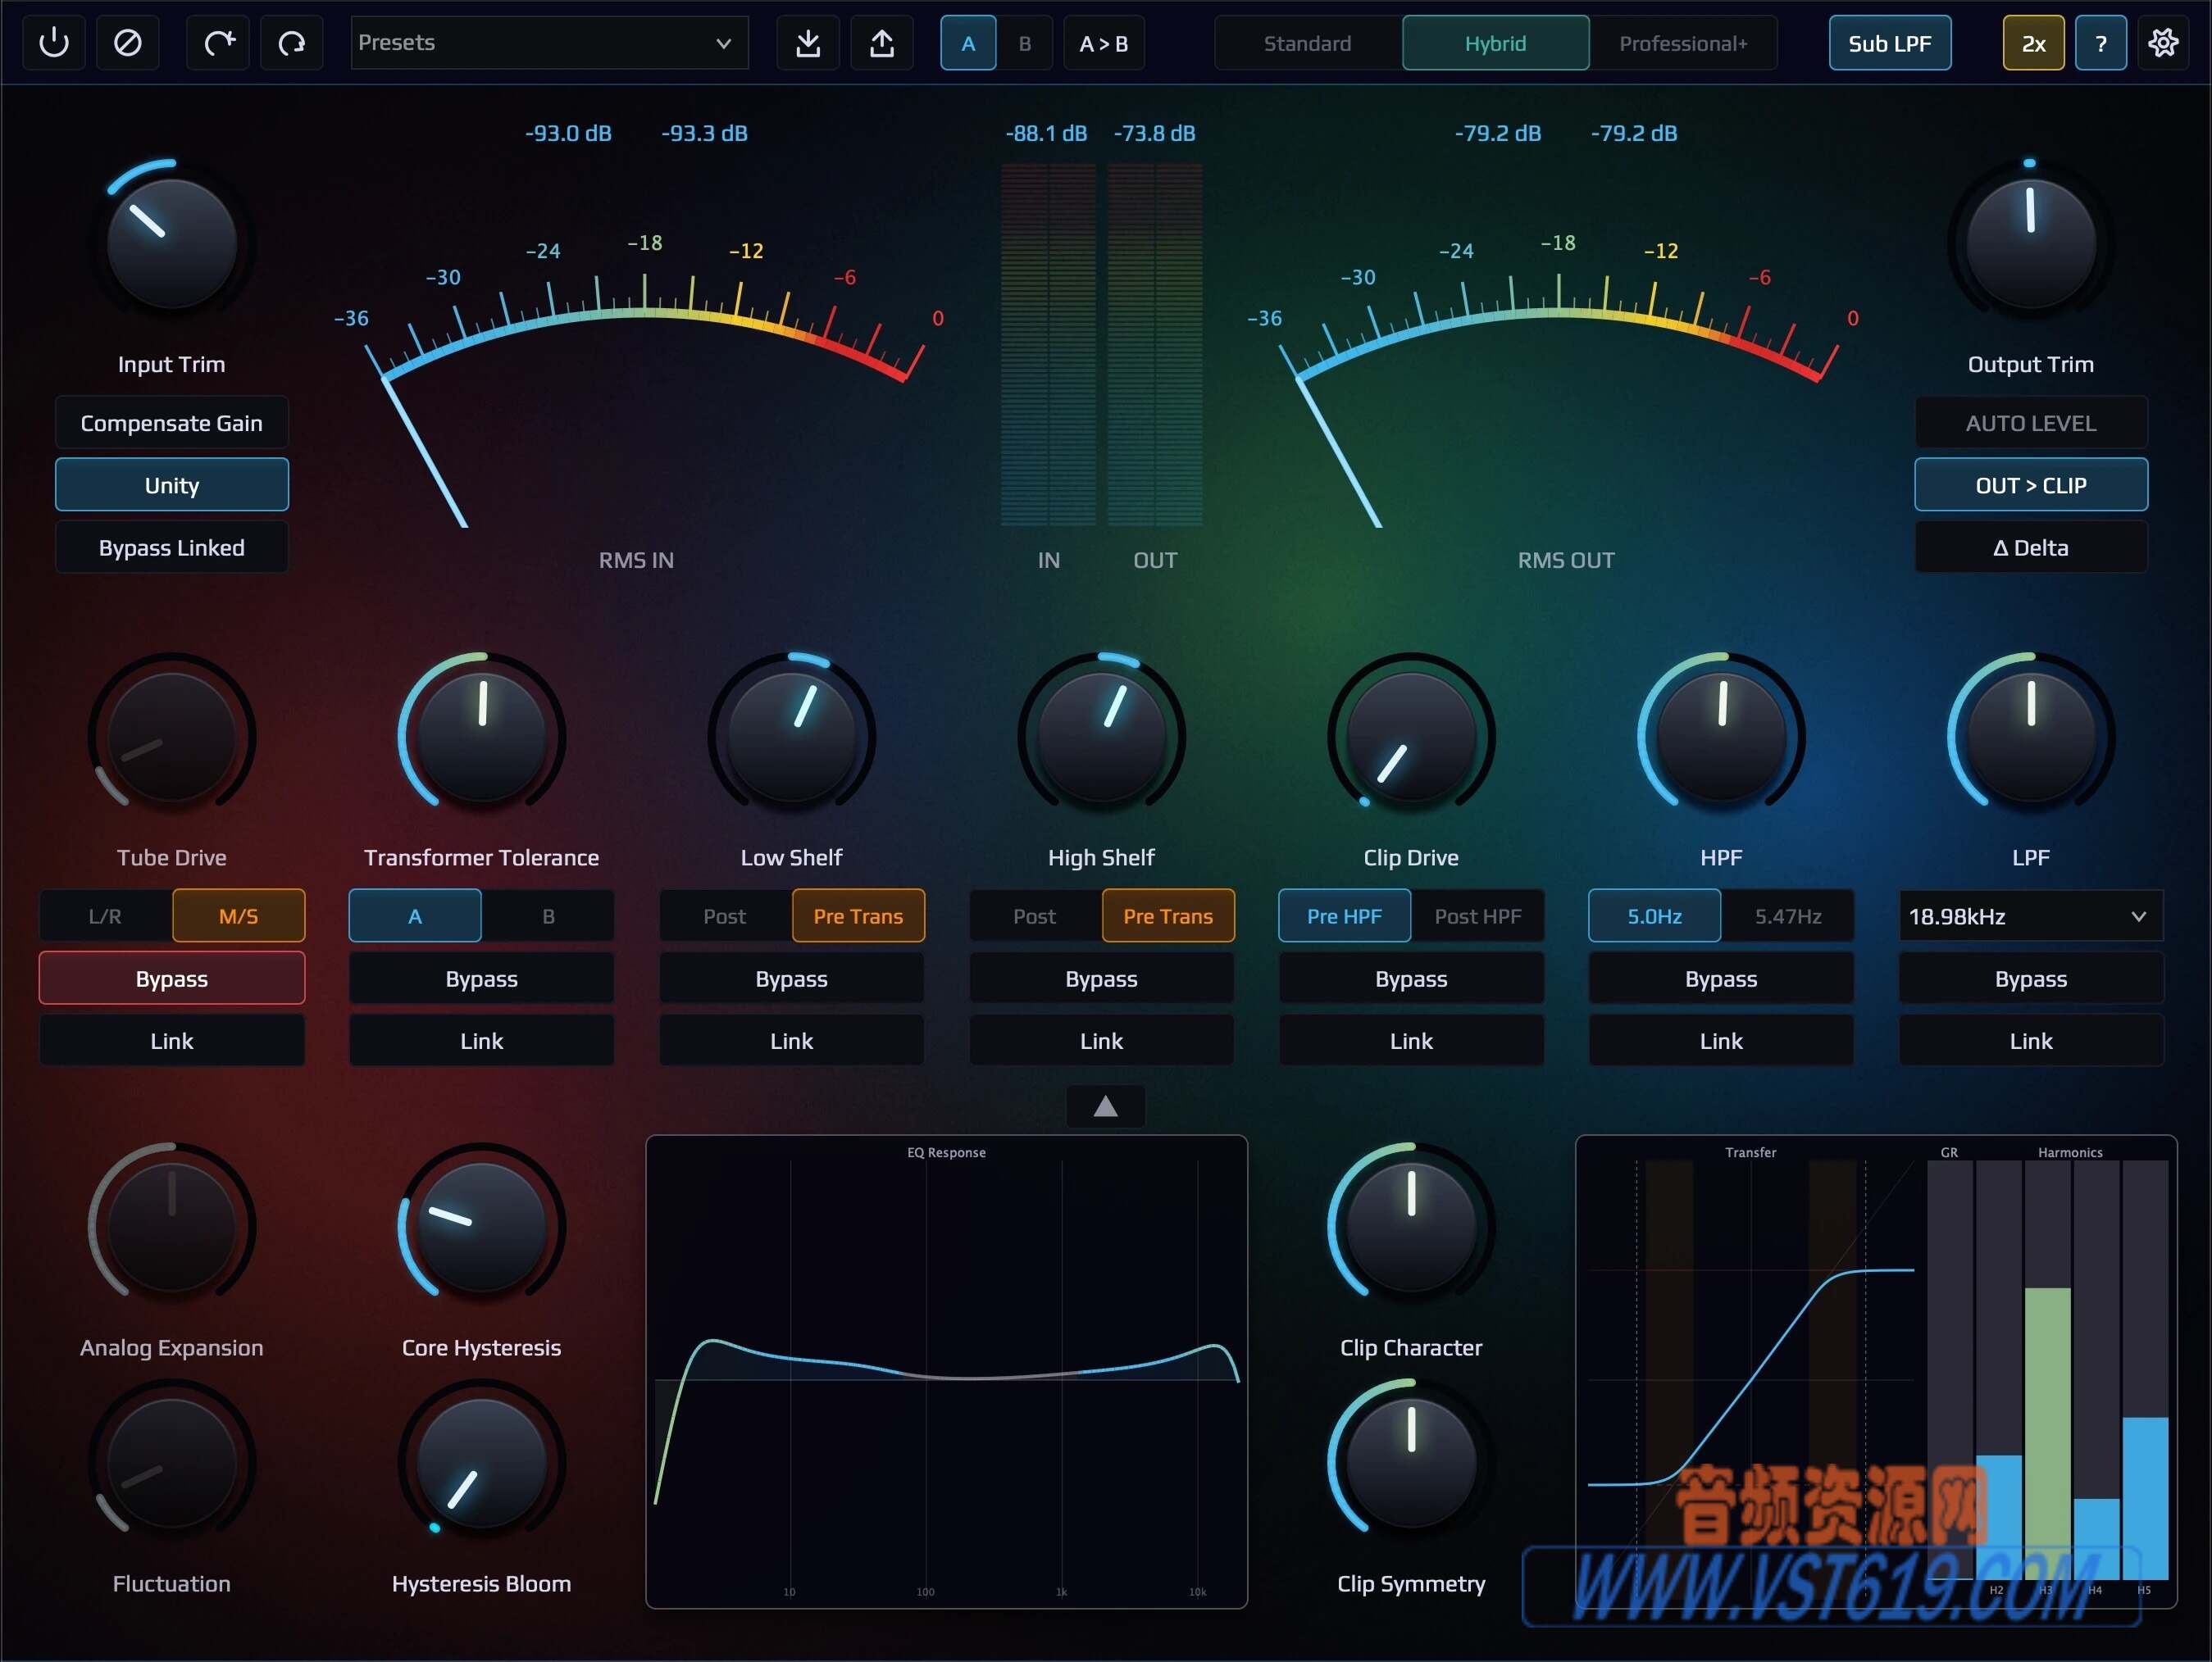
Task: Click the undo icon
Action: point(291,42)
